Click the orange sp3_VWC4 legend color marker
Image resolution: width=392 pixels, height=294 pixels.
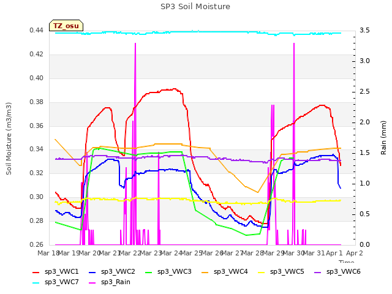[205, 272]
